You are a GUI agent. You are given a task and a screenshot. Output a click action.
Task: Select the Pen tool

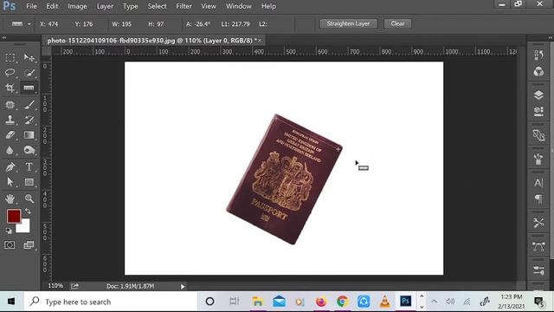(x=10, y=166)
